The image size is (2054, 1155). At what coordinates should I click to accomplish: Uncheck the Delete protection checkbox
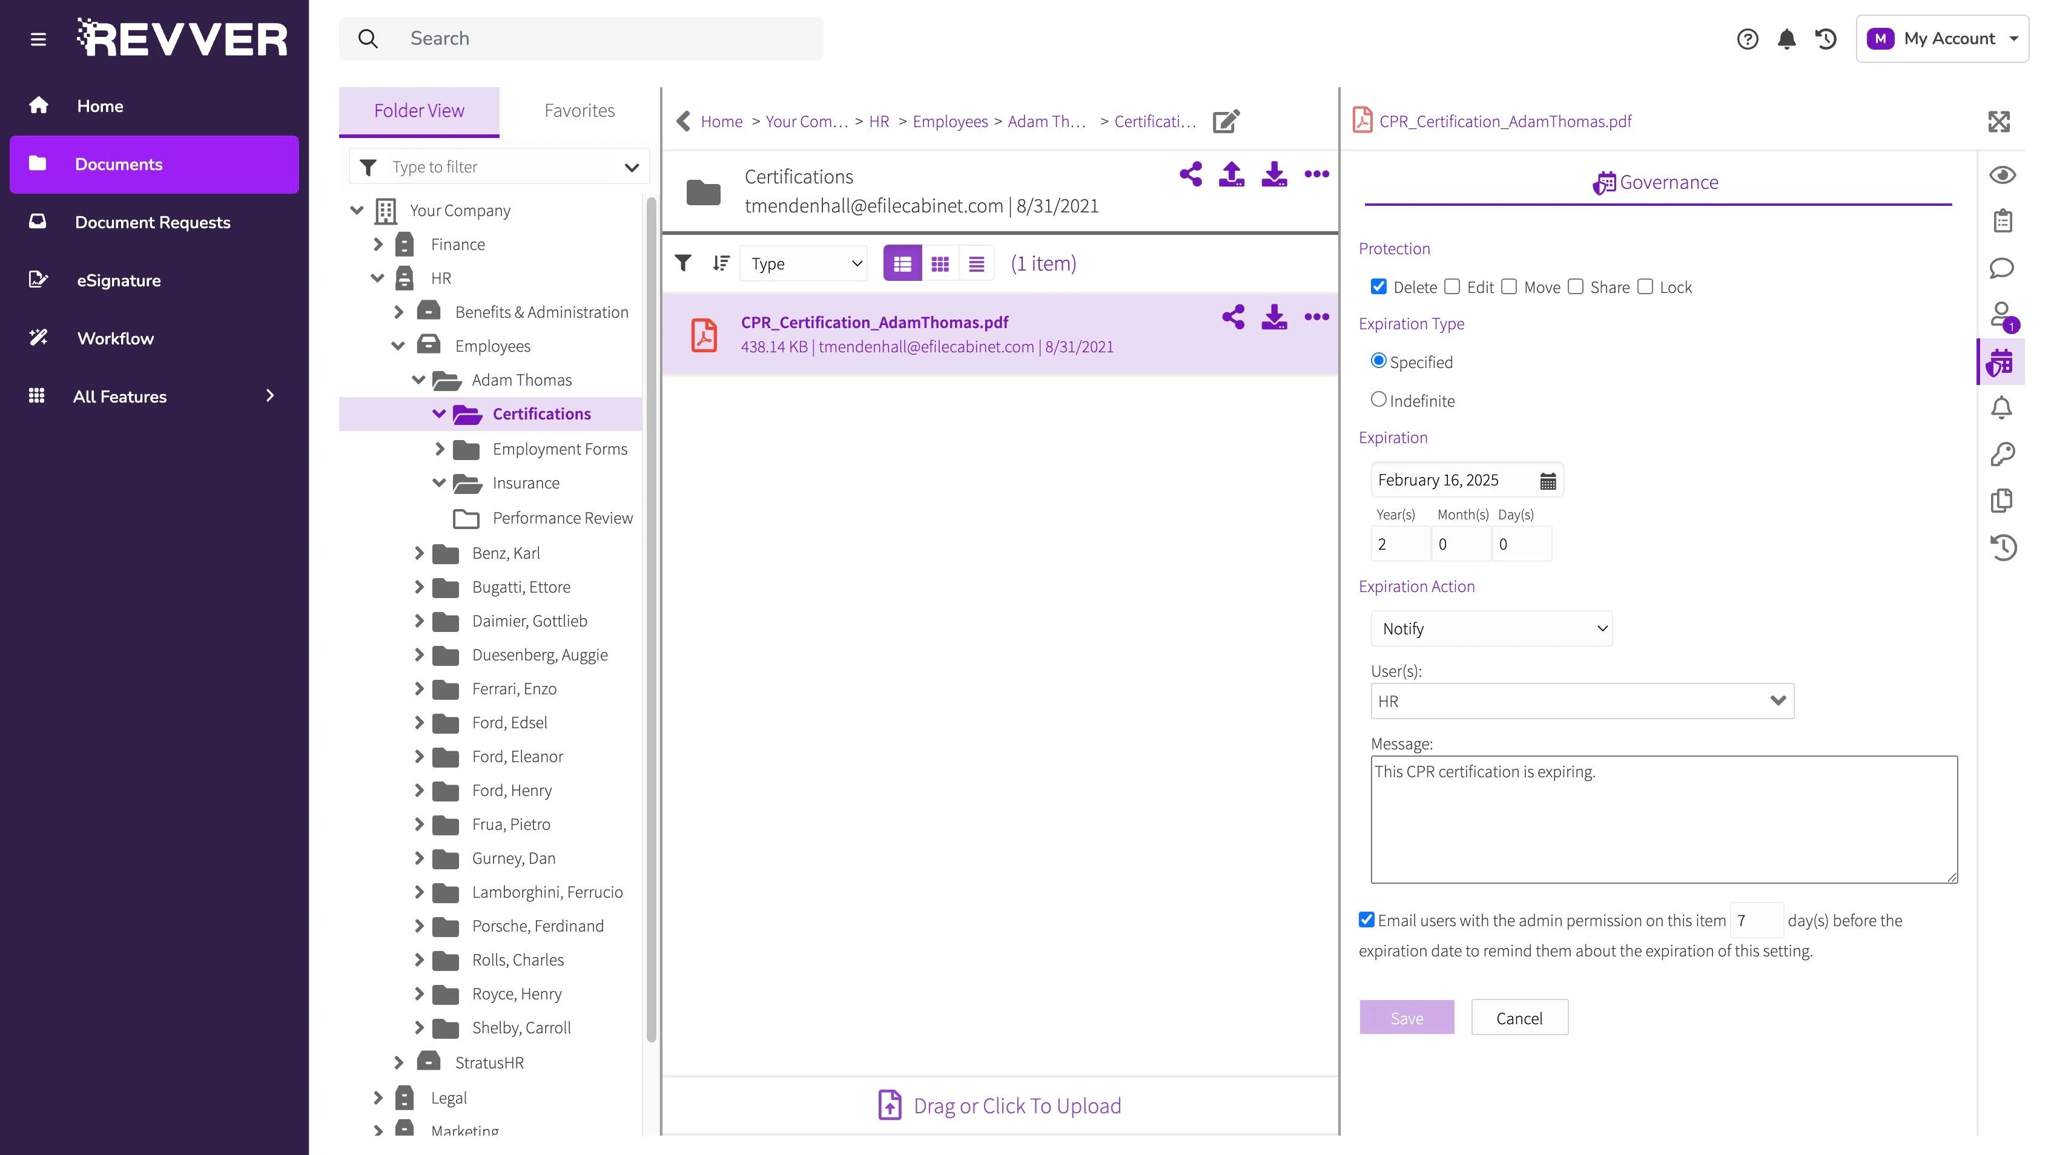pyautogui.click(x=1379, y=287)
